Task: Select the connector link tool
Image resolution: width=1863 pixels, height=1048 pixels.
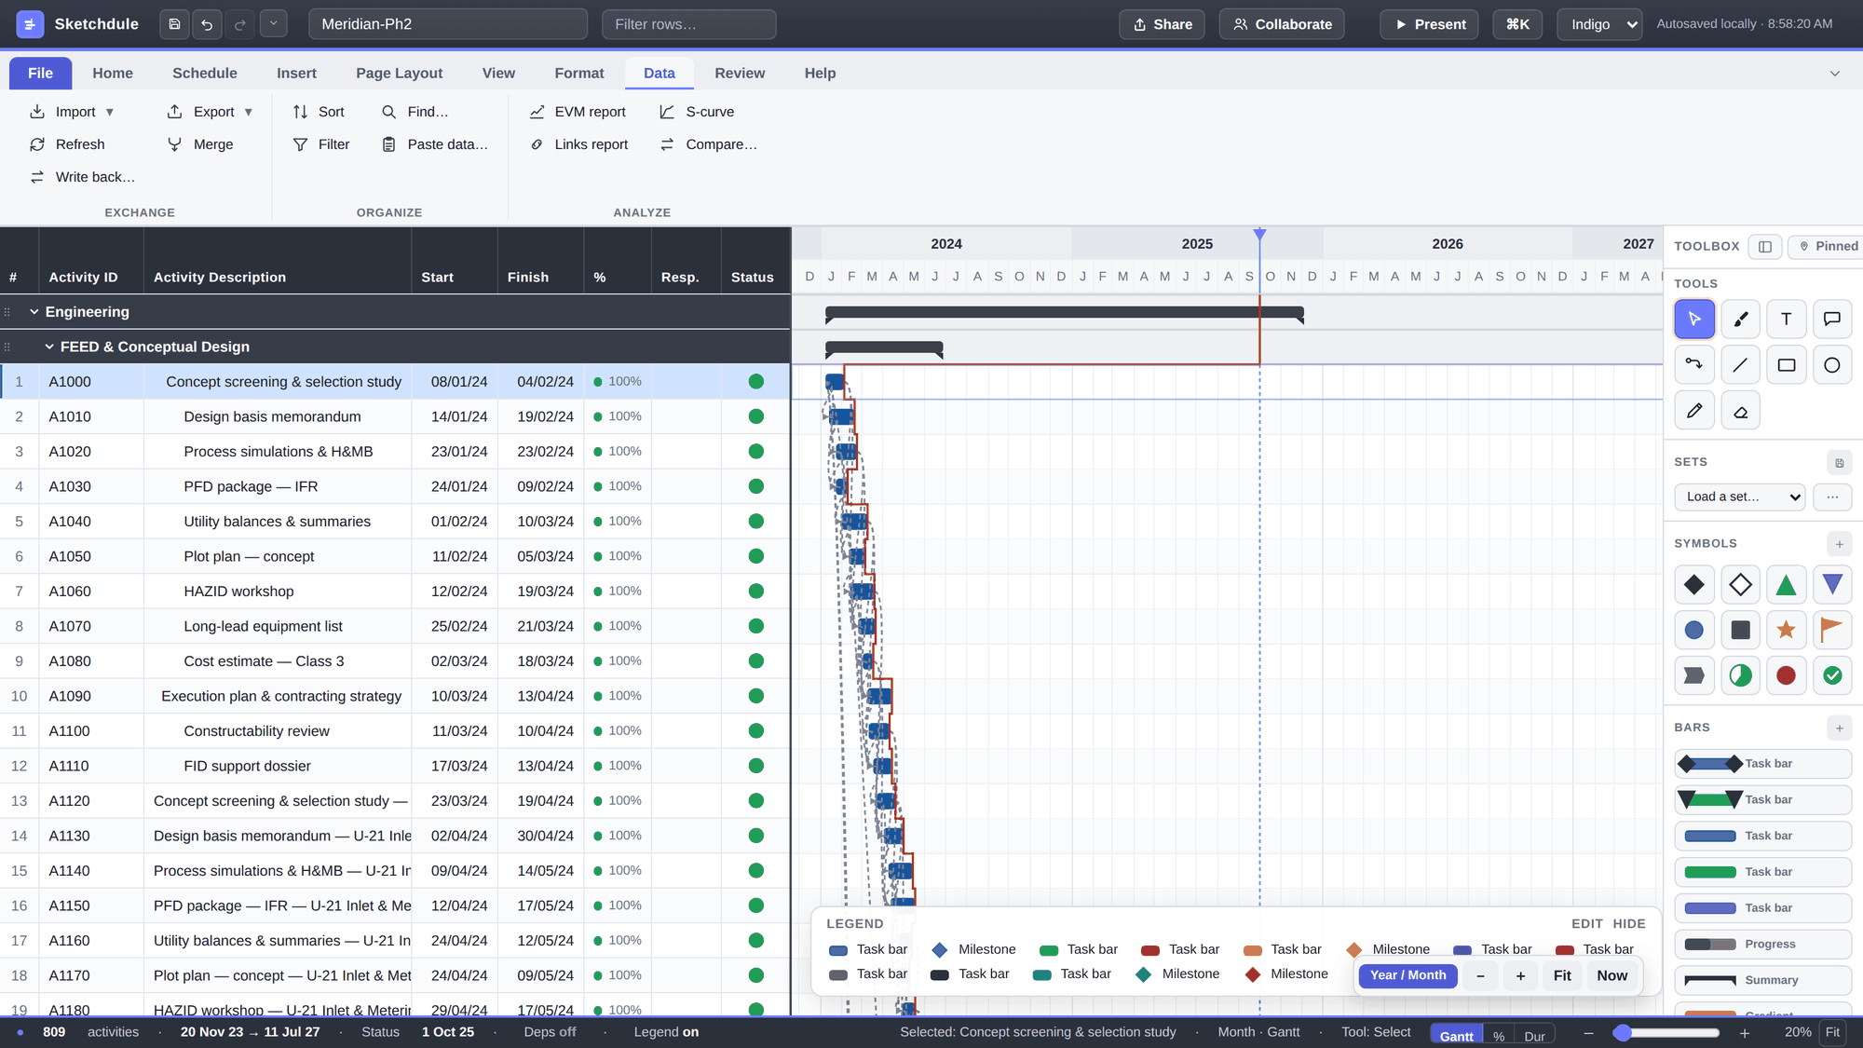Action: [1694, 365]
